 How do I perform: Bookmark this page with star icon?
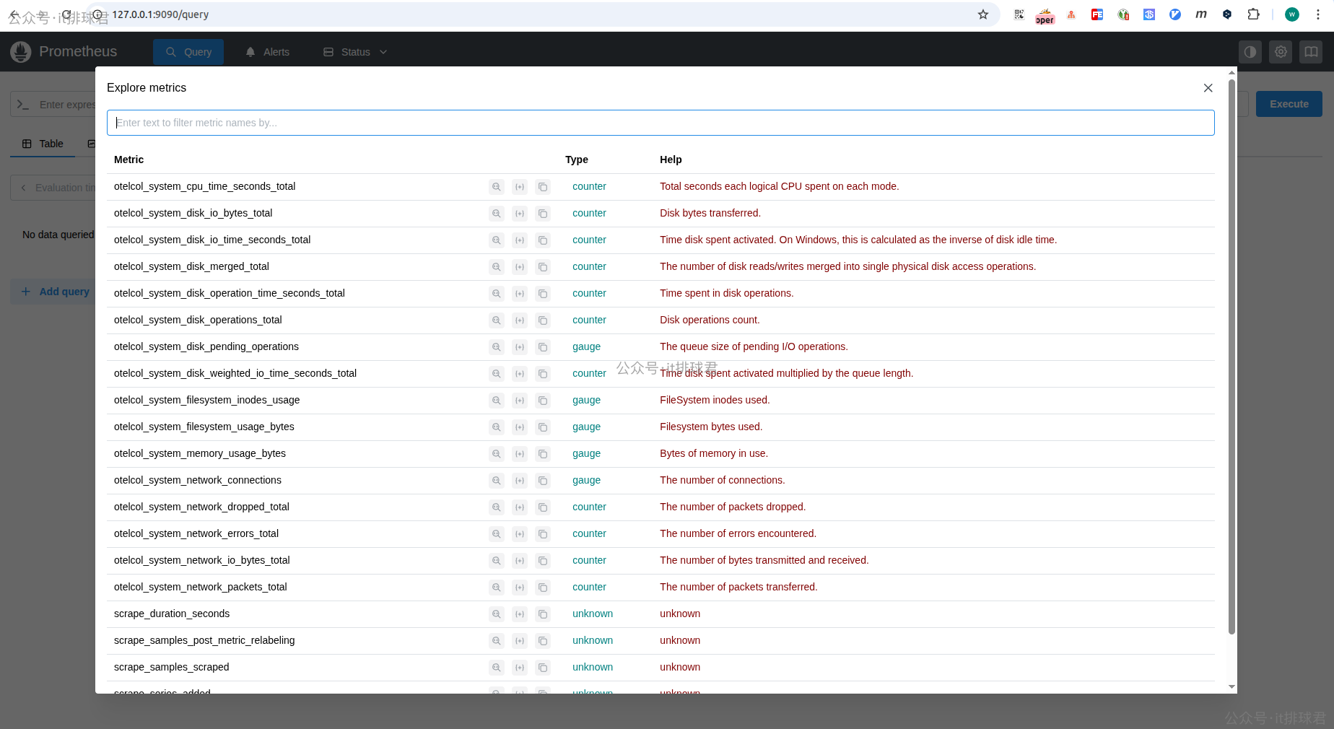pos(983,14)
